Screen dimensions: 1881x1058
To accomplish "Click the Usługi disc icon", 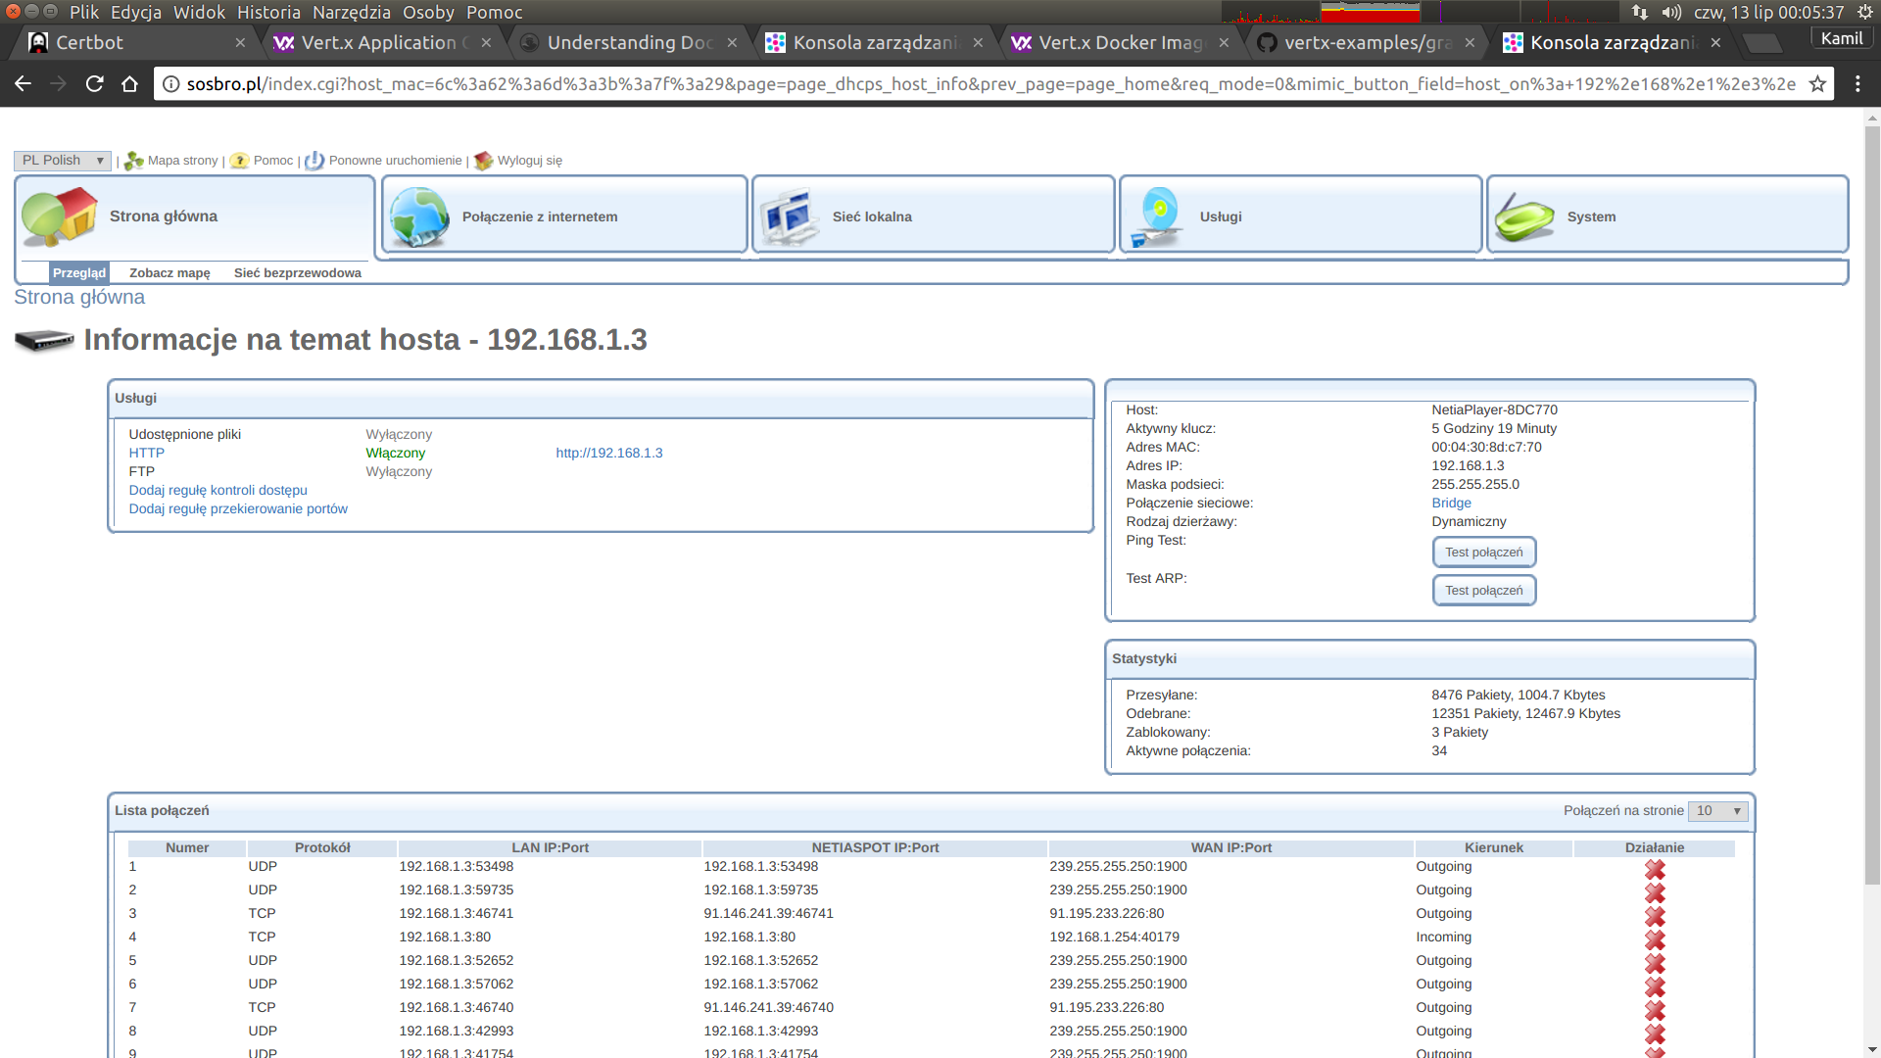I will (1158, 216).
